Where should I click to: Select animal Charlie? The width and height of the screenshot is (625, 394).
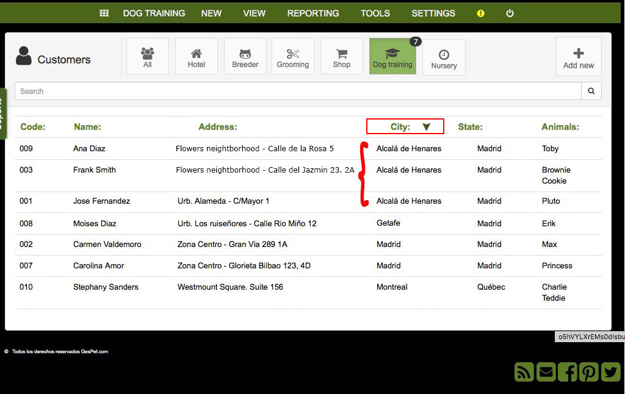(x=554, y=287)
